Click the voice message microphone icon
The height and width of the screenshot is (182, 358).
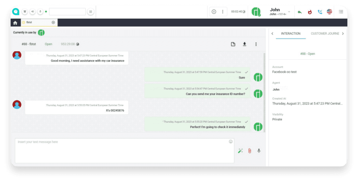coord(259,151)
